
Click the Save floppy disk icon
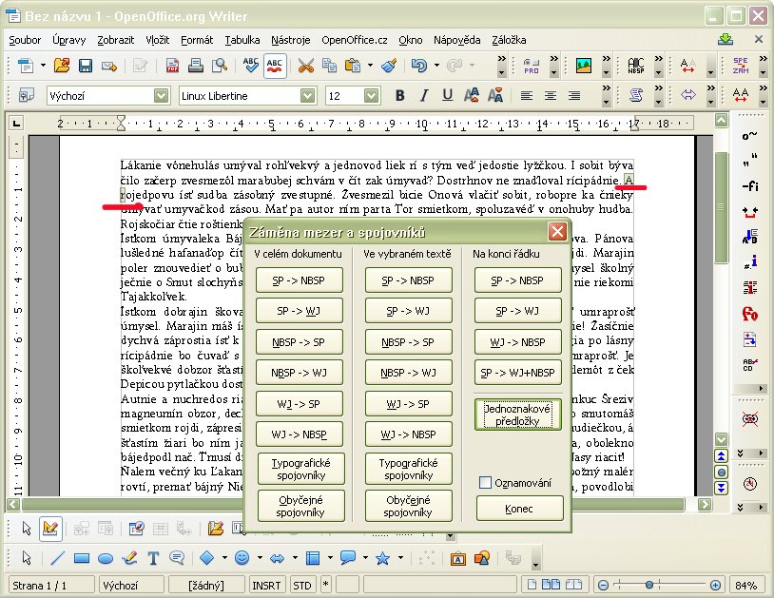pos(86,66)
